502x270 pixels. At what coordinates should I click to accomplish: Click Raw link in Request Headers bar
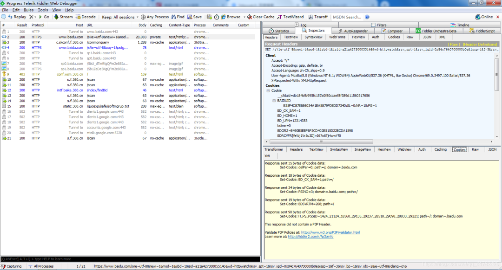pyautogui.click(x=454, y=45)
